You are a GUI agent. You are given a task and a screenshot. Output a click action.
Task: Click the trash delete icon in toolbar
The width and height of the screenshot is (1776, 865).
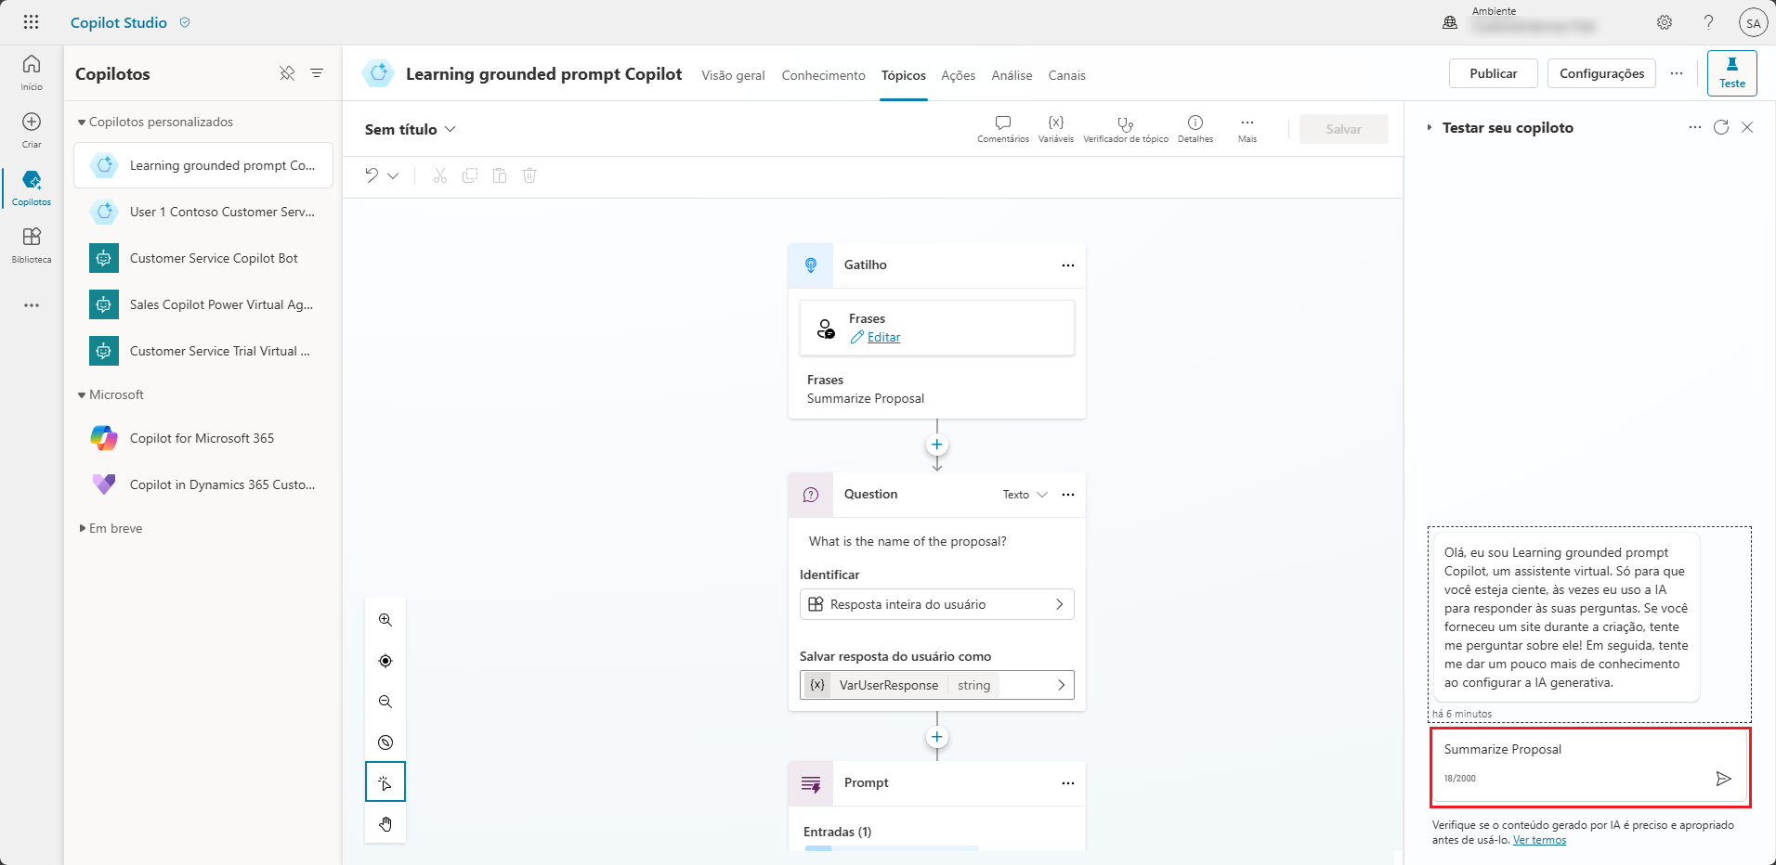coord(529,175)
